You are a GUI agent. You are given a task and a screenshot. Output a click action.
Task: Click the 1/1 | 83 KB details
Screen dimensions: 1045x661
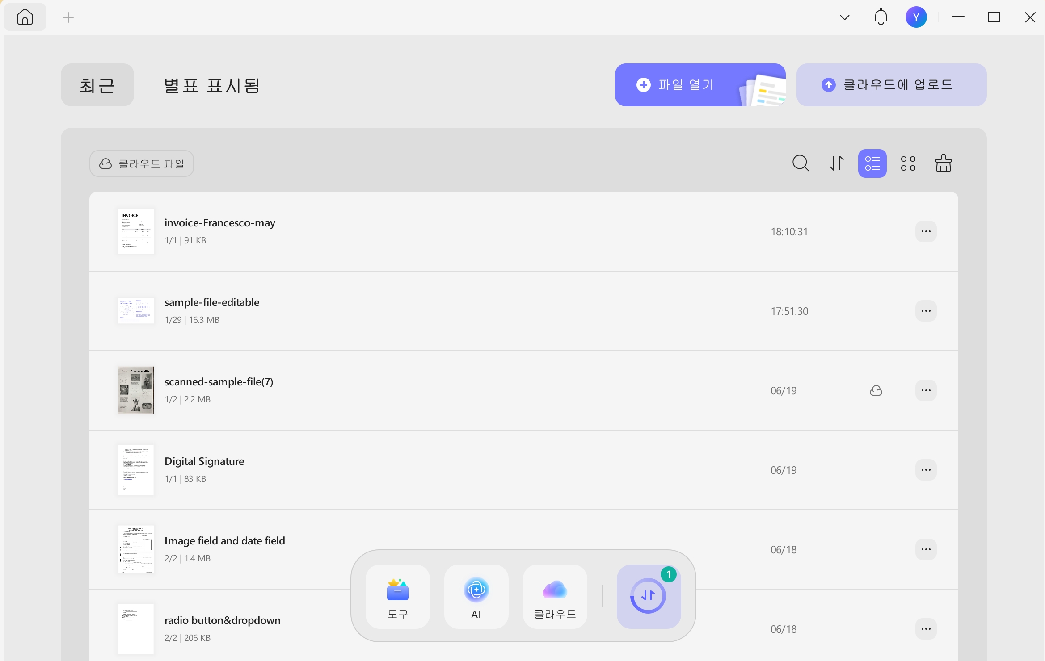coord(185,479)
